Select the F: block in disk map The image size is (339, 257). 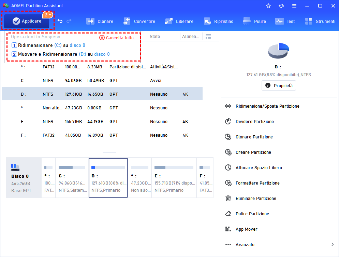[x=205, y=178]
